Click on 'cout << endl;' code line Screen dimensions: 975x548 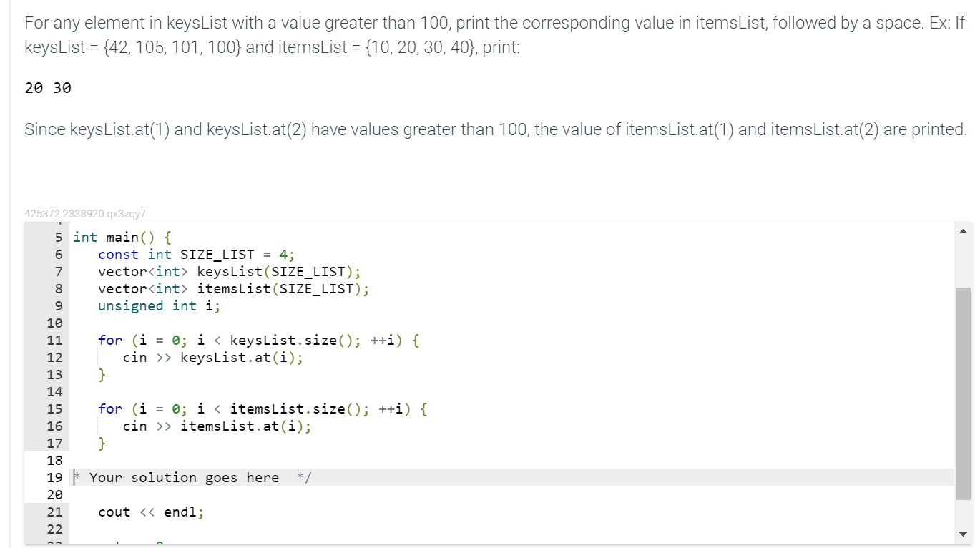[x=151, y=512]
